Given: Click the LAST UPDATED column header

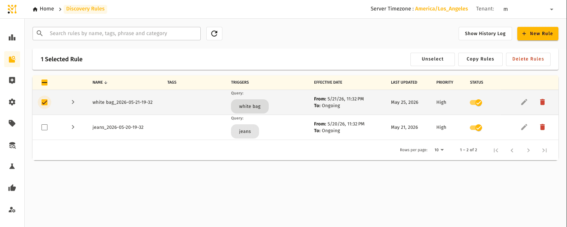Looking at the screenshot, I should [x=404, y=83].
